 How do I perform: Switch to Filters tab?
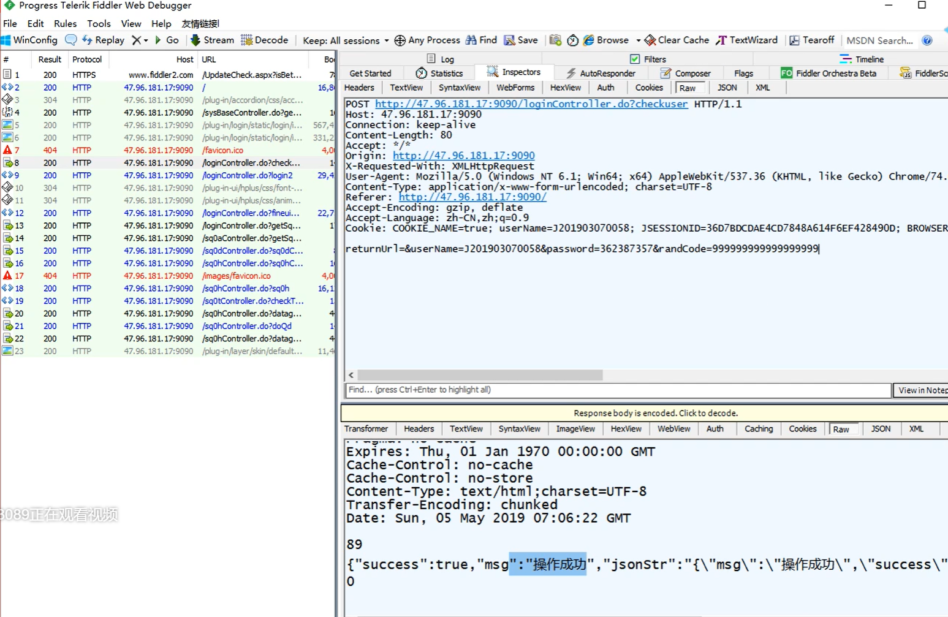coord(648,59)
